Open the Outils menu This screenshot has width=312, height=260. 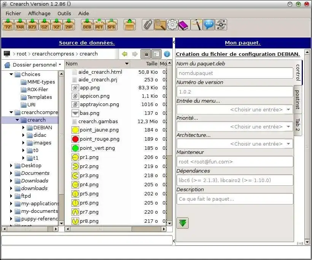coord(64,13)
